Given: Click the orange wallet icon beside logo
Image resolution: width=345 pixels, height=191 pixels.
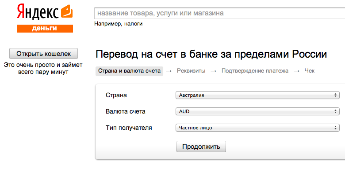Looking at the screenshot, I should [x=67, y=10].
